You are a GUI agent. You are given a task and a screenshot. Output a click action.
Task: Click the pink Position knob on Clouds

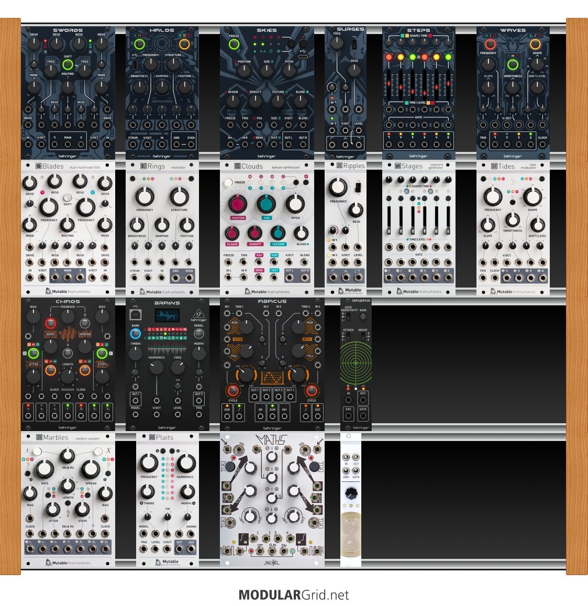coord(237,204)
